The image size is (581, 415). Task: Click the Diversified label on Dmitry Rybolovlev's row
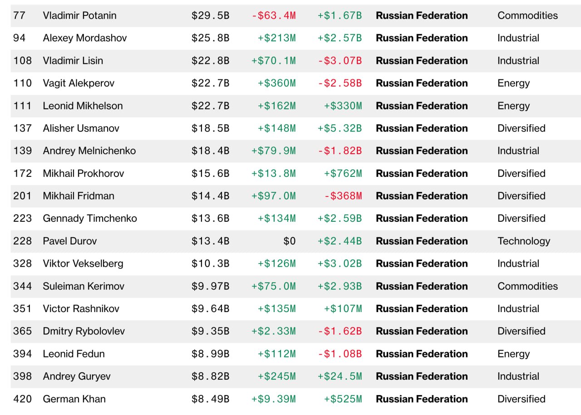click(522, 331)
